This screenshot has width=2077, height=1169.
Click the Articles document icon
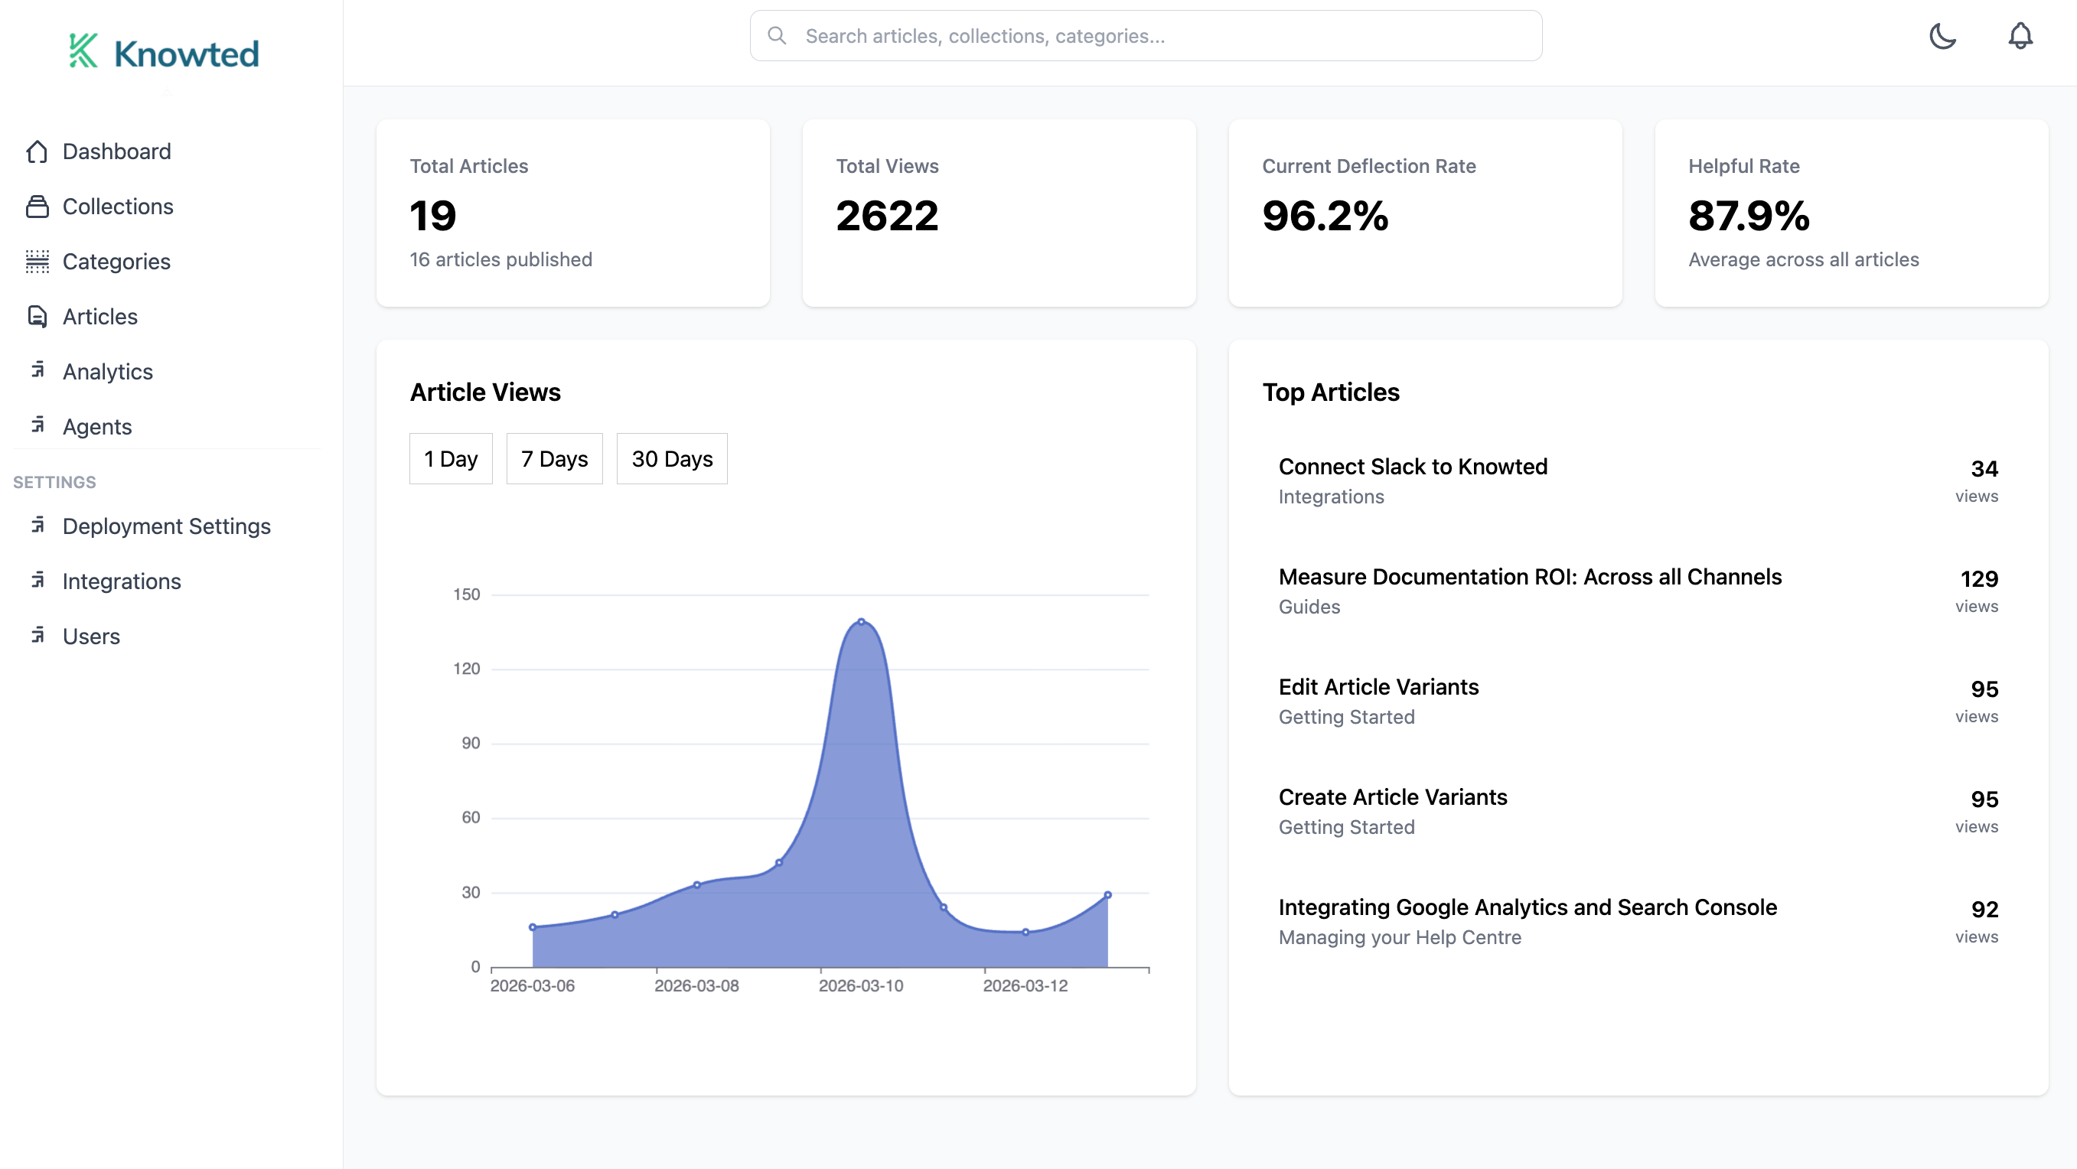click(37, 317)
